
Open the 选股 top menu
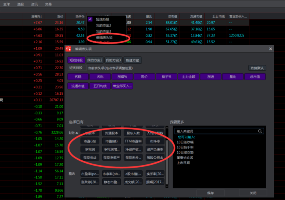(20, 4)
